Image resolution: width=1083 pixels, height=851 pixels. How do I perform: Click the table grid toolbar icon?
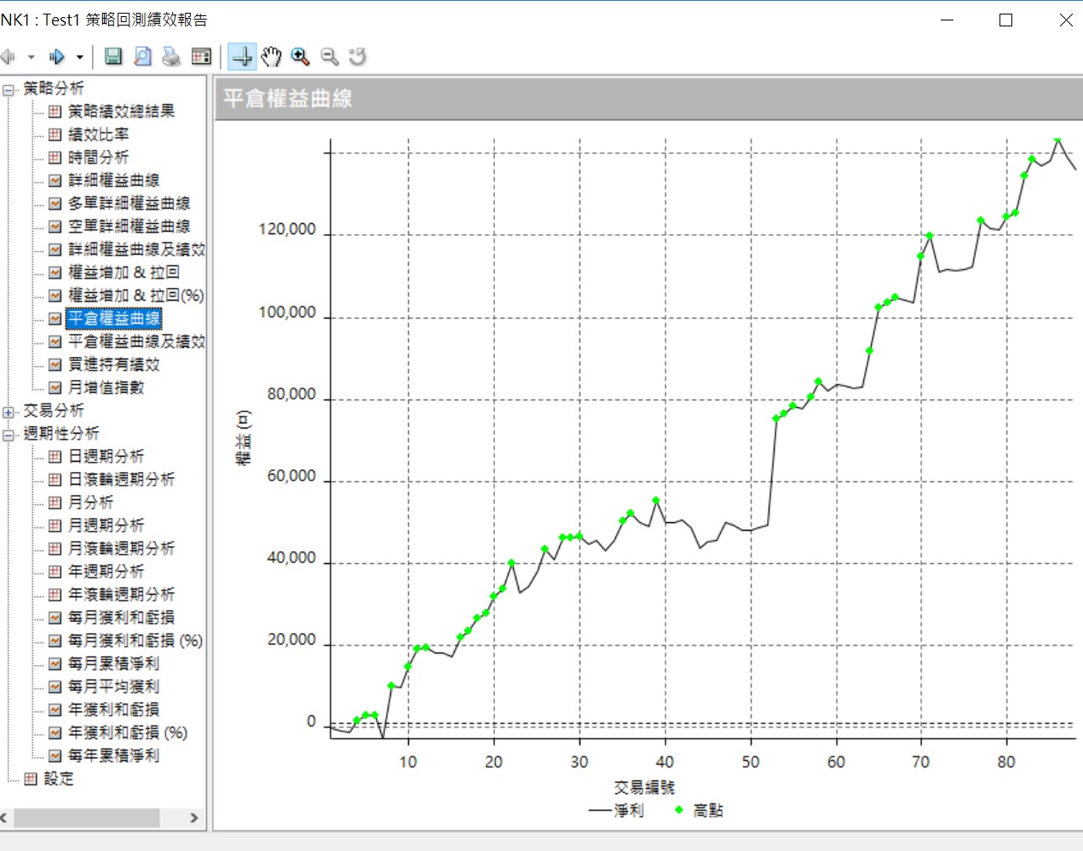click(x=202, y=56)
